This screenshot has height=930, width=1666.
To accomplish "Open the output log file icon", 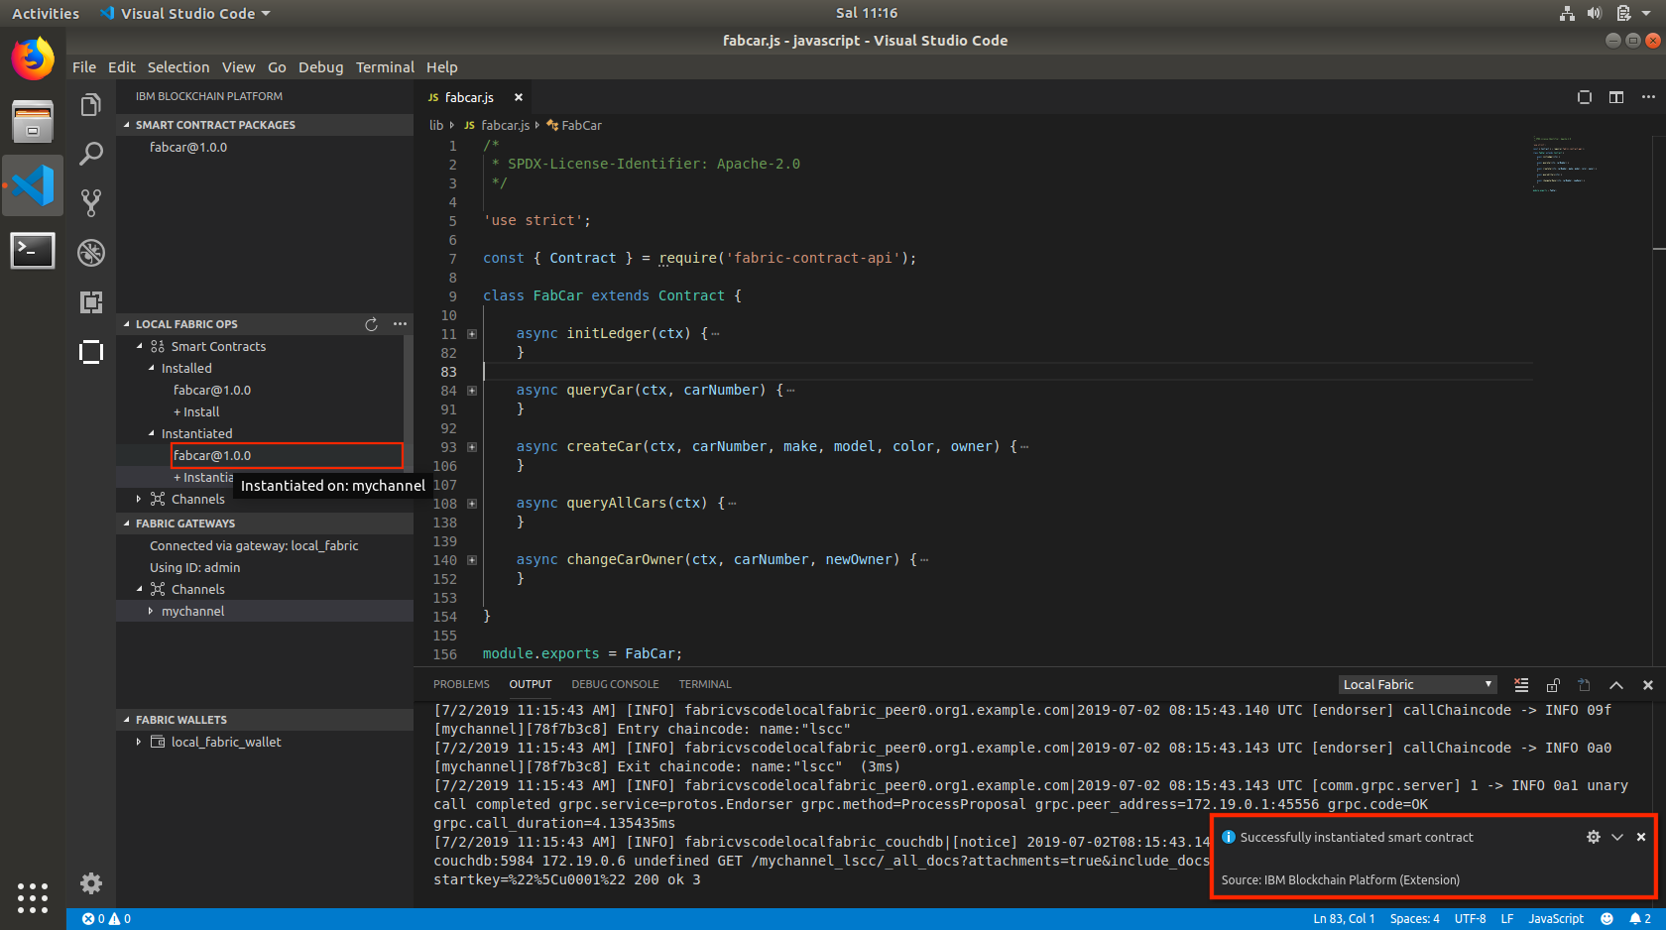I will tap(1585, 685).
